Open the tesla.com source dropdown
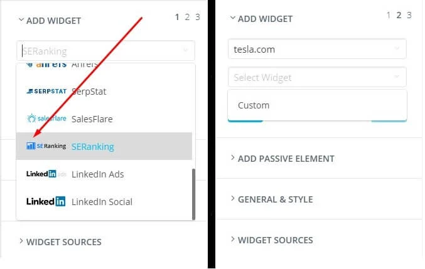Image resolution: width=425 pixels, height=269 pixels. click(316, 49)
